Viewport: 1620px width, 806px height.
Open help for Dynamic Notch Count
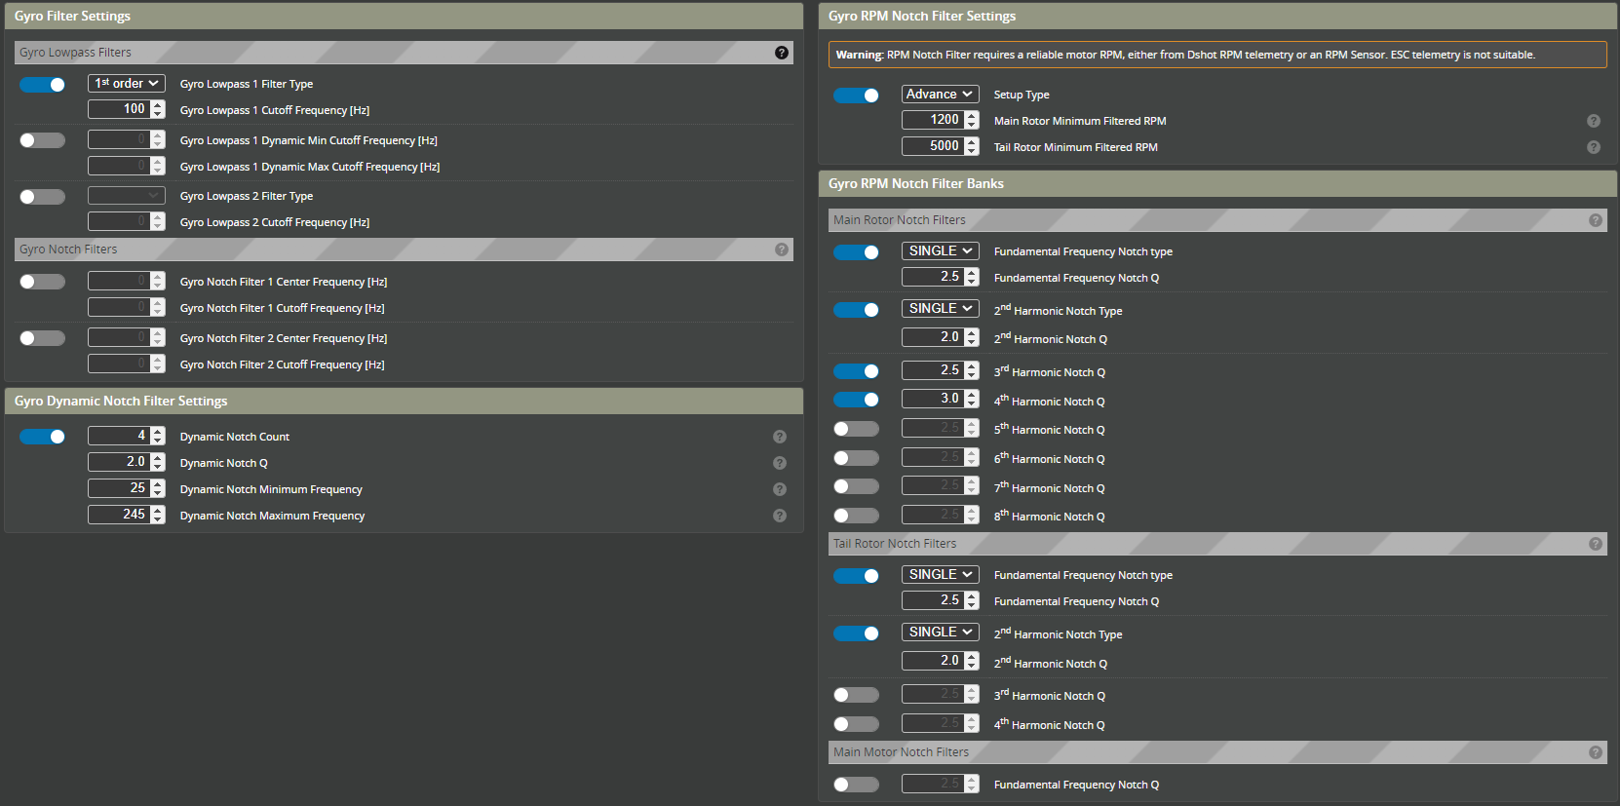779,437
